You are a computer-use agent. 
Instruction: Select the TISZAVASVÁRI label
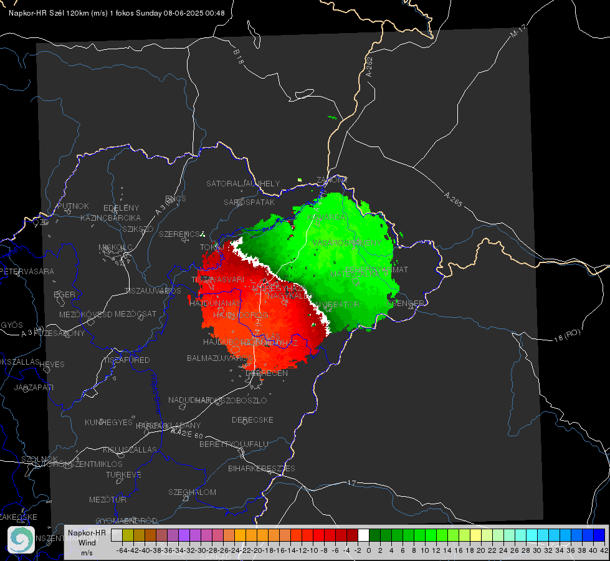click(218, 279)
